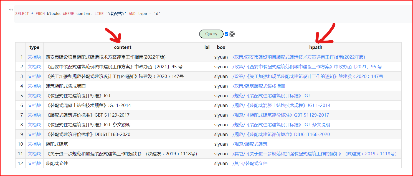
Task: Follow hpath link for JGJ 1-2014 规程
Action: pyautogui.click(x=281, y=105)
